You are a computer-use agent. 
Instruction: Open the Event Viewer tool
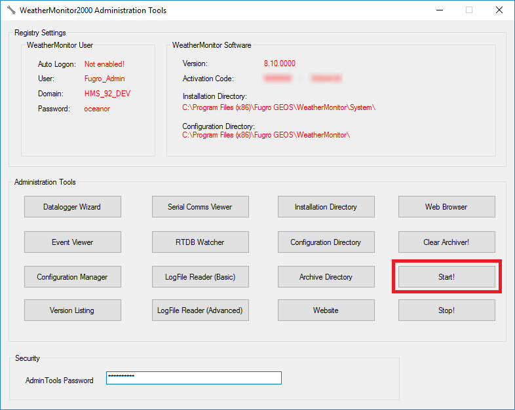[73, 242]
